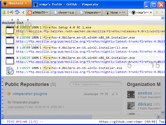The width and height of the screenshot is (166, 125).
Task: Click the Blogger favicon on the allWeb tab
Action: (x=30, y=13)
